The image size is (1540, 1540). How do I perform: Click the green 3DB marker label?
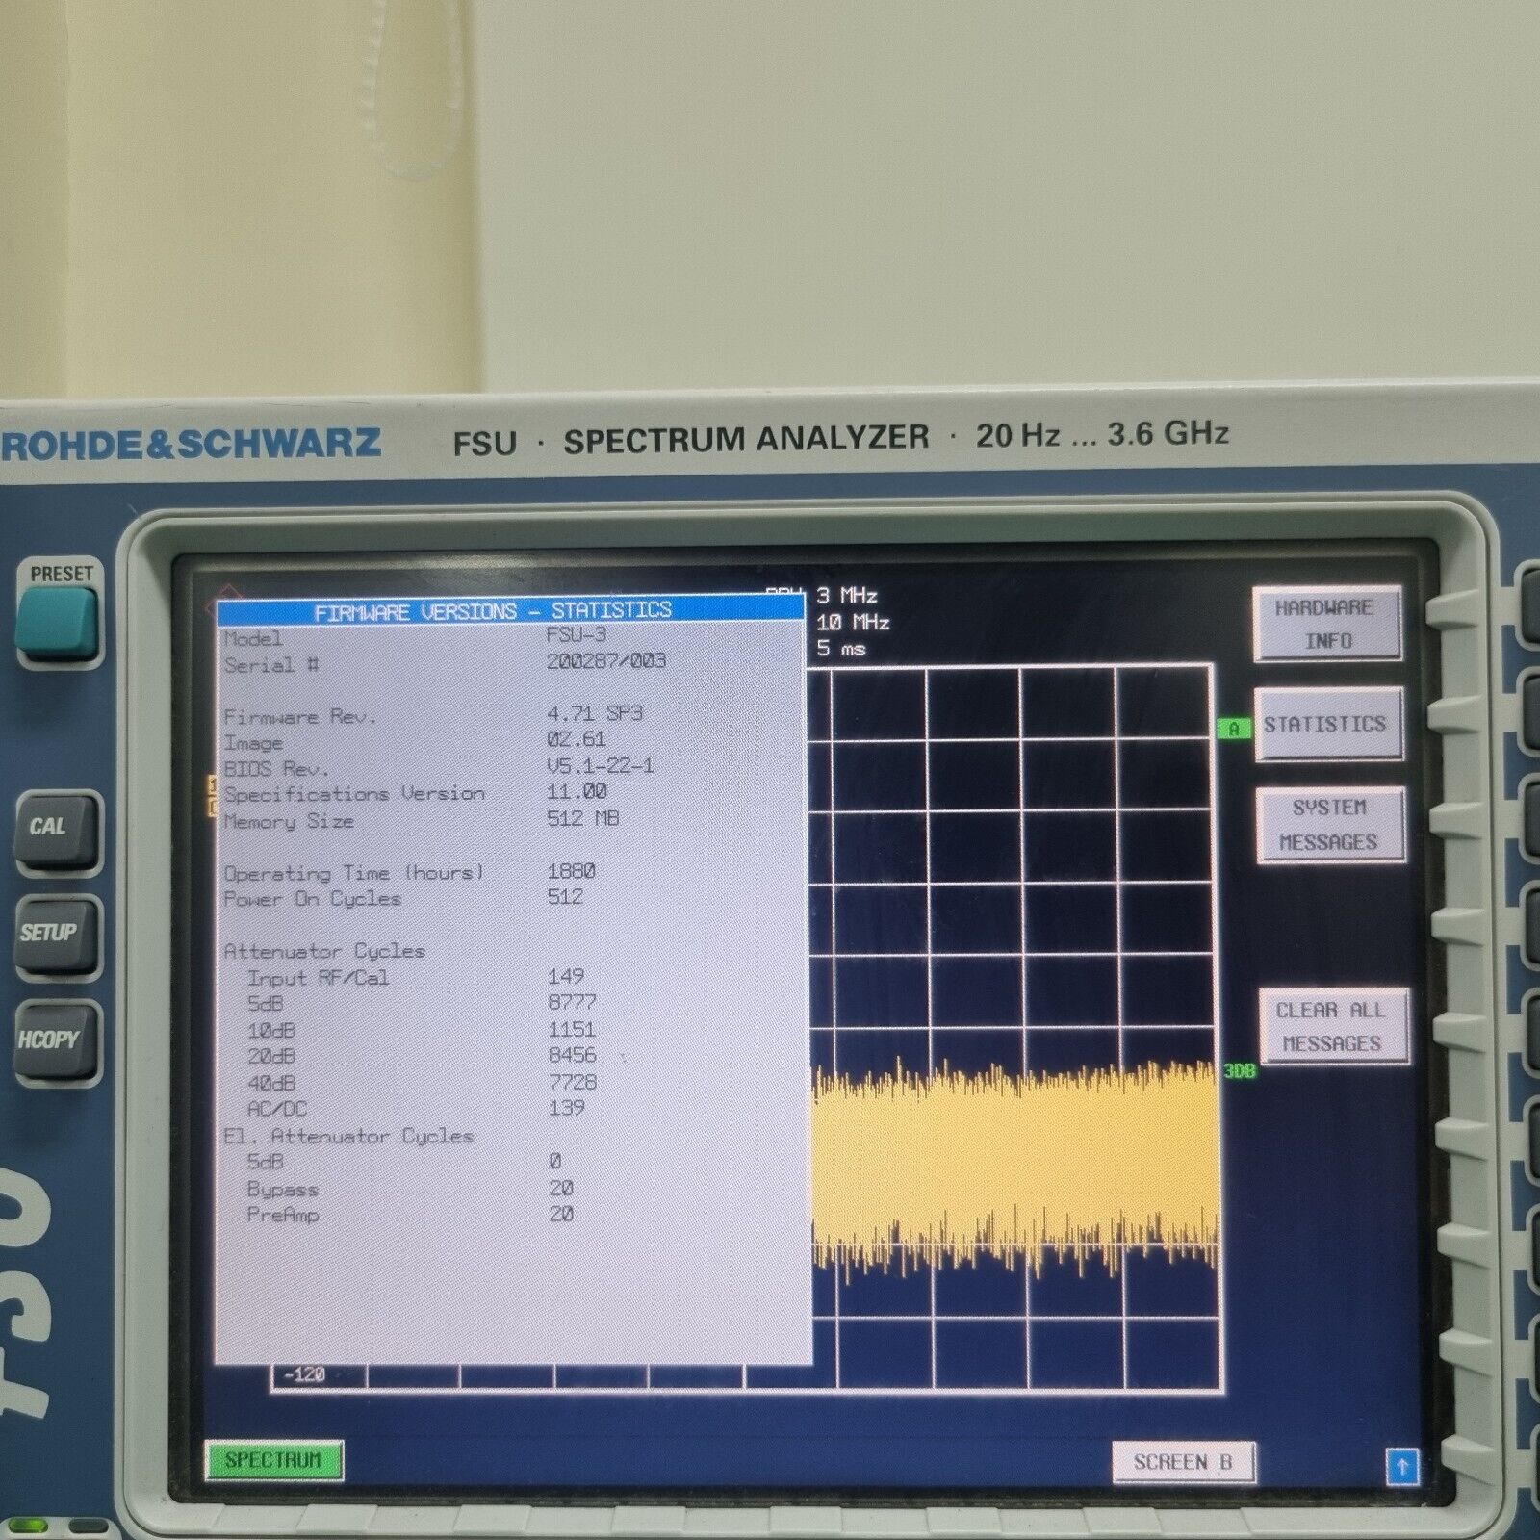(x=1239, y=1070)
